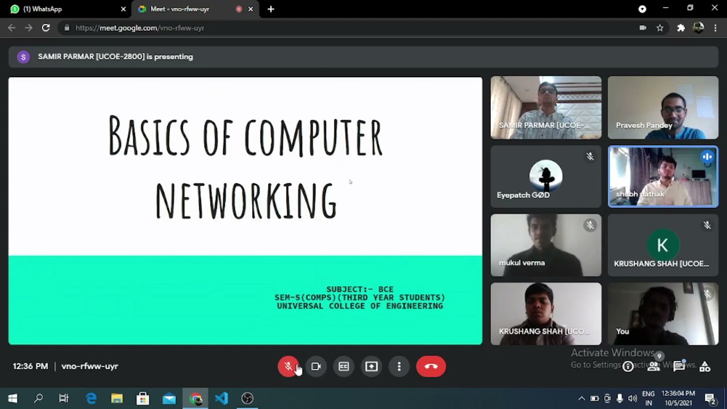
Task: Click the Present now screen-share button
Action: click(x=371, y=366)
